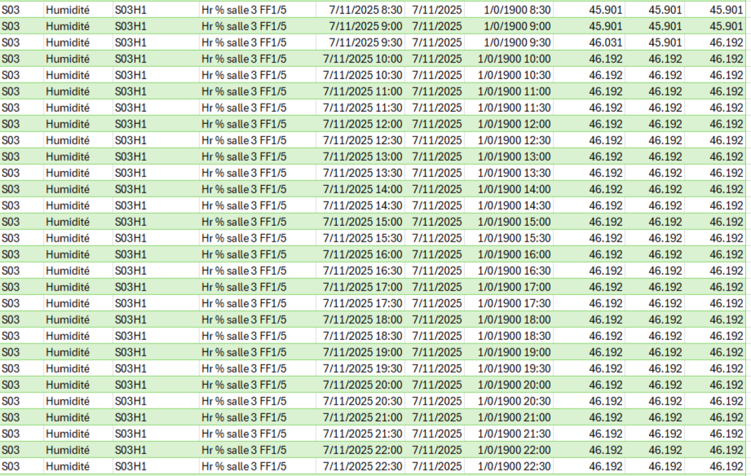Click the cell with timestamp 7/11/2025 12:00
The width and height of the screenshot is (751, 476).
pyautogui.click(x=363, y=124)
